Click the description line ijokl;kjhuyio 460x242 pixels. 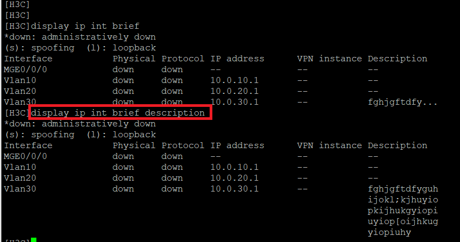(x=402, y=200)
